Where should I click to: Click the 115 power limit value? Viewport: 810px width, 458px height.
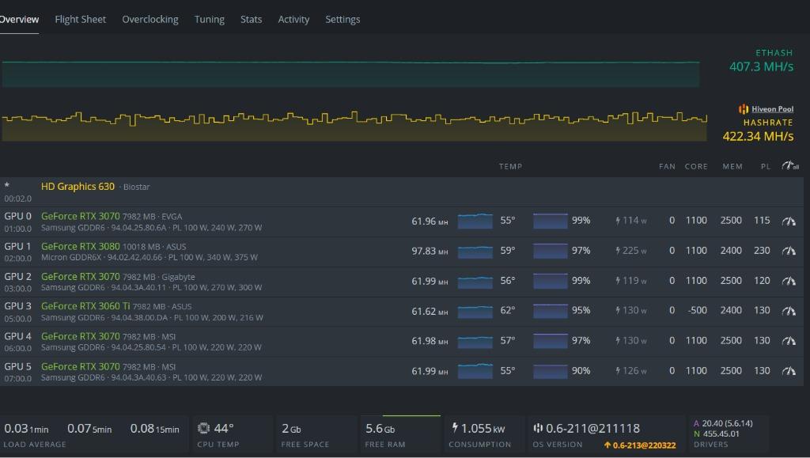[x=762, y=221]
